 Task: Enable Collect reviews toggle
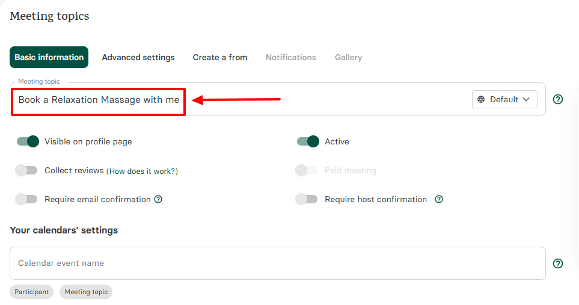(x=26, y=170)
